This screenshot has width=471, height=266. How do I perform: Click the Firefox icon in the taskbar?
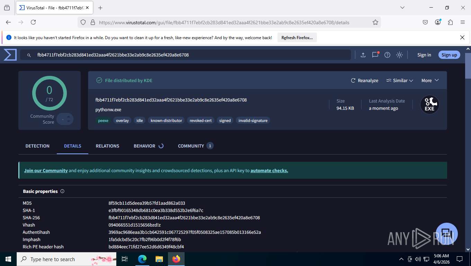(x=176, y=259)
